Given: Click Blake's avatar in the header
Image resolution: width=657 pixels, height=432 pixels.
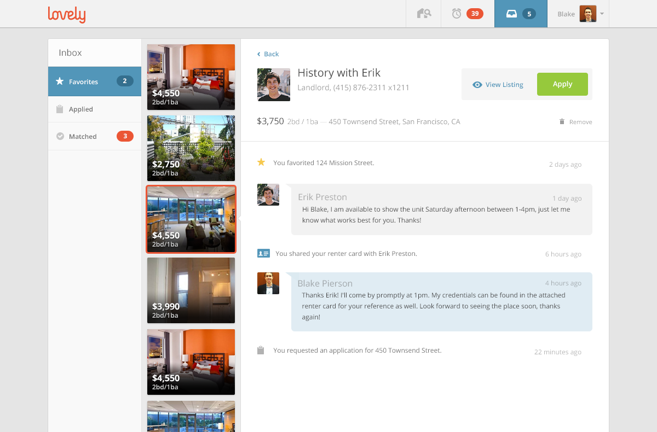Looking at the screenshot, I should coord(588,14).
